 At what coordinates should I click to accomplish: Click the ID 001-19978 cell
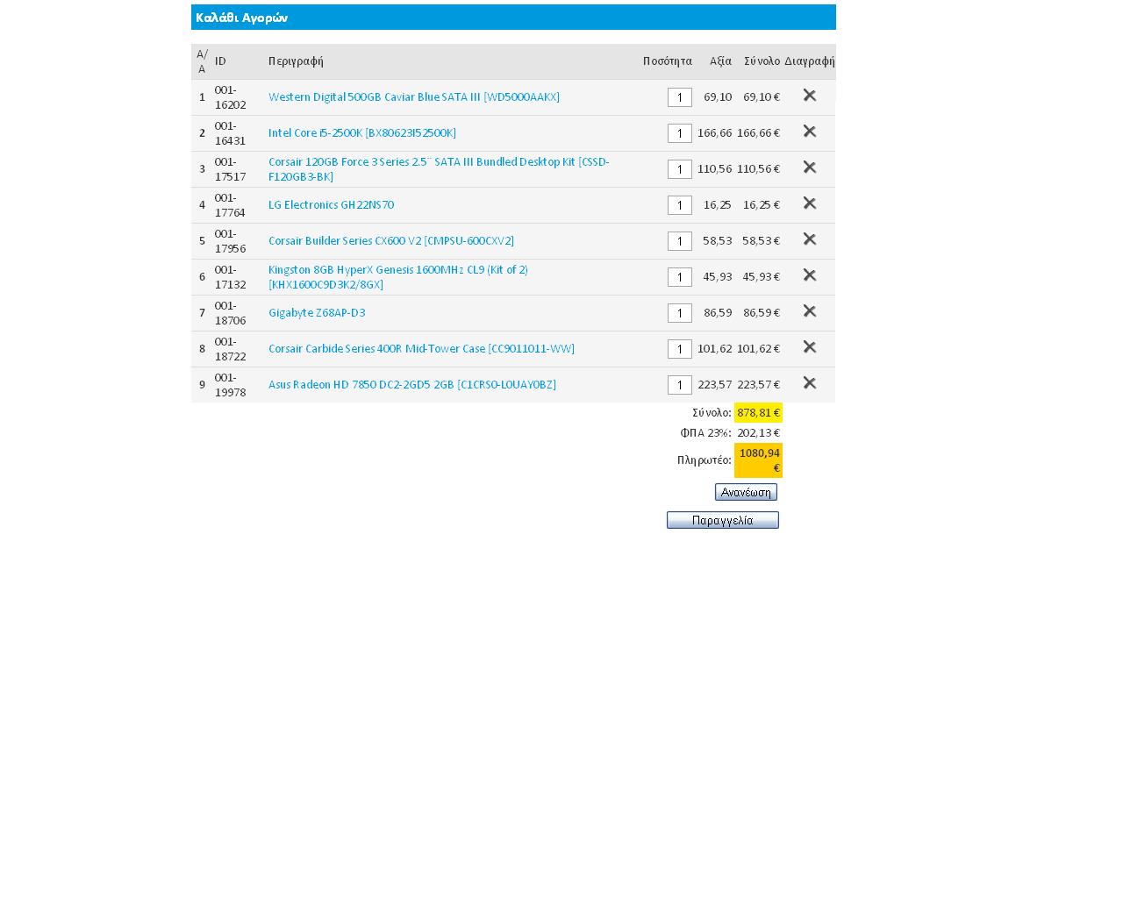(230, 385)
